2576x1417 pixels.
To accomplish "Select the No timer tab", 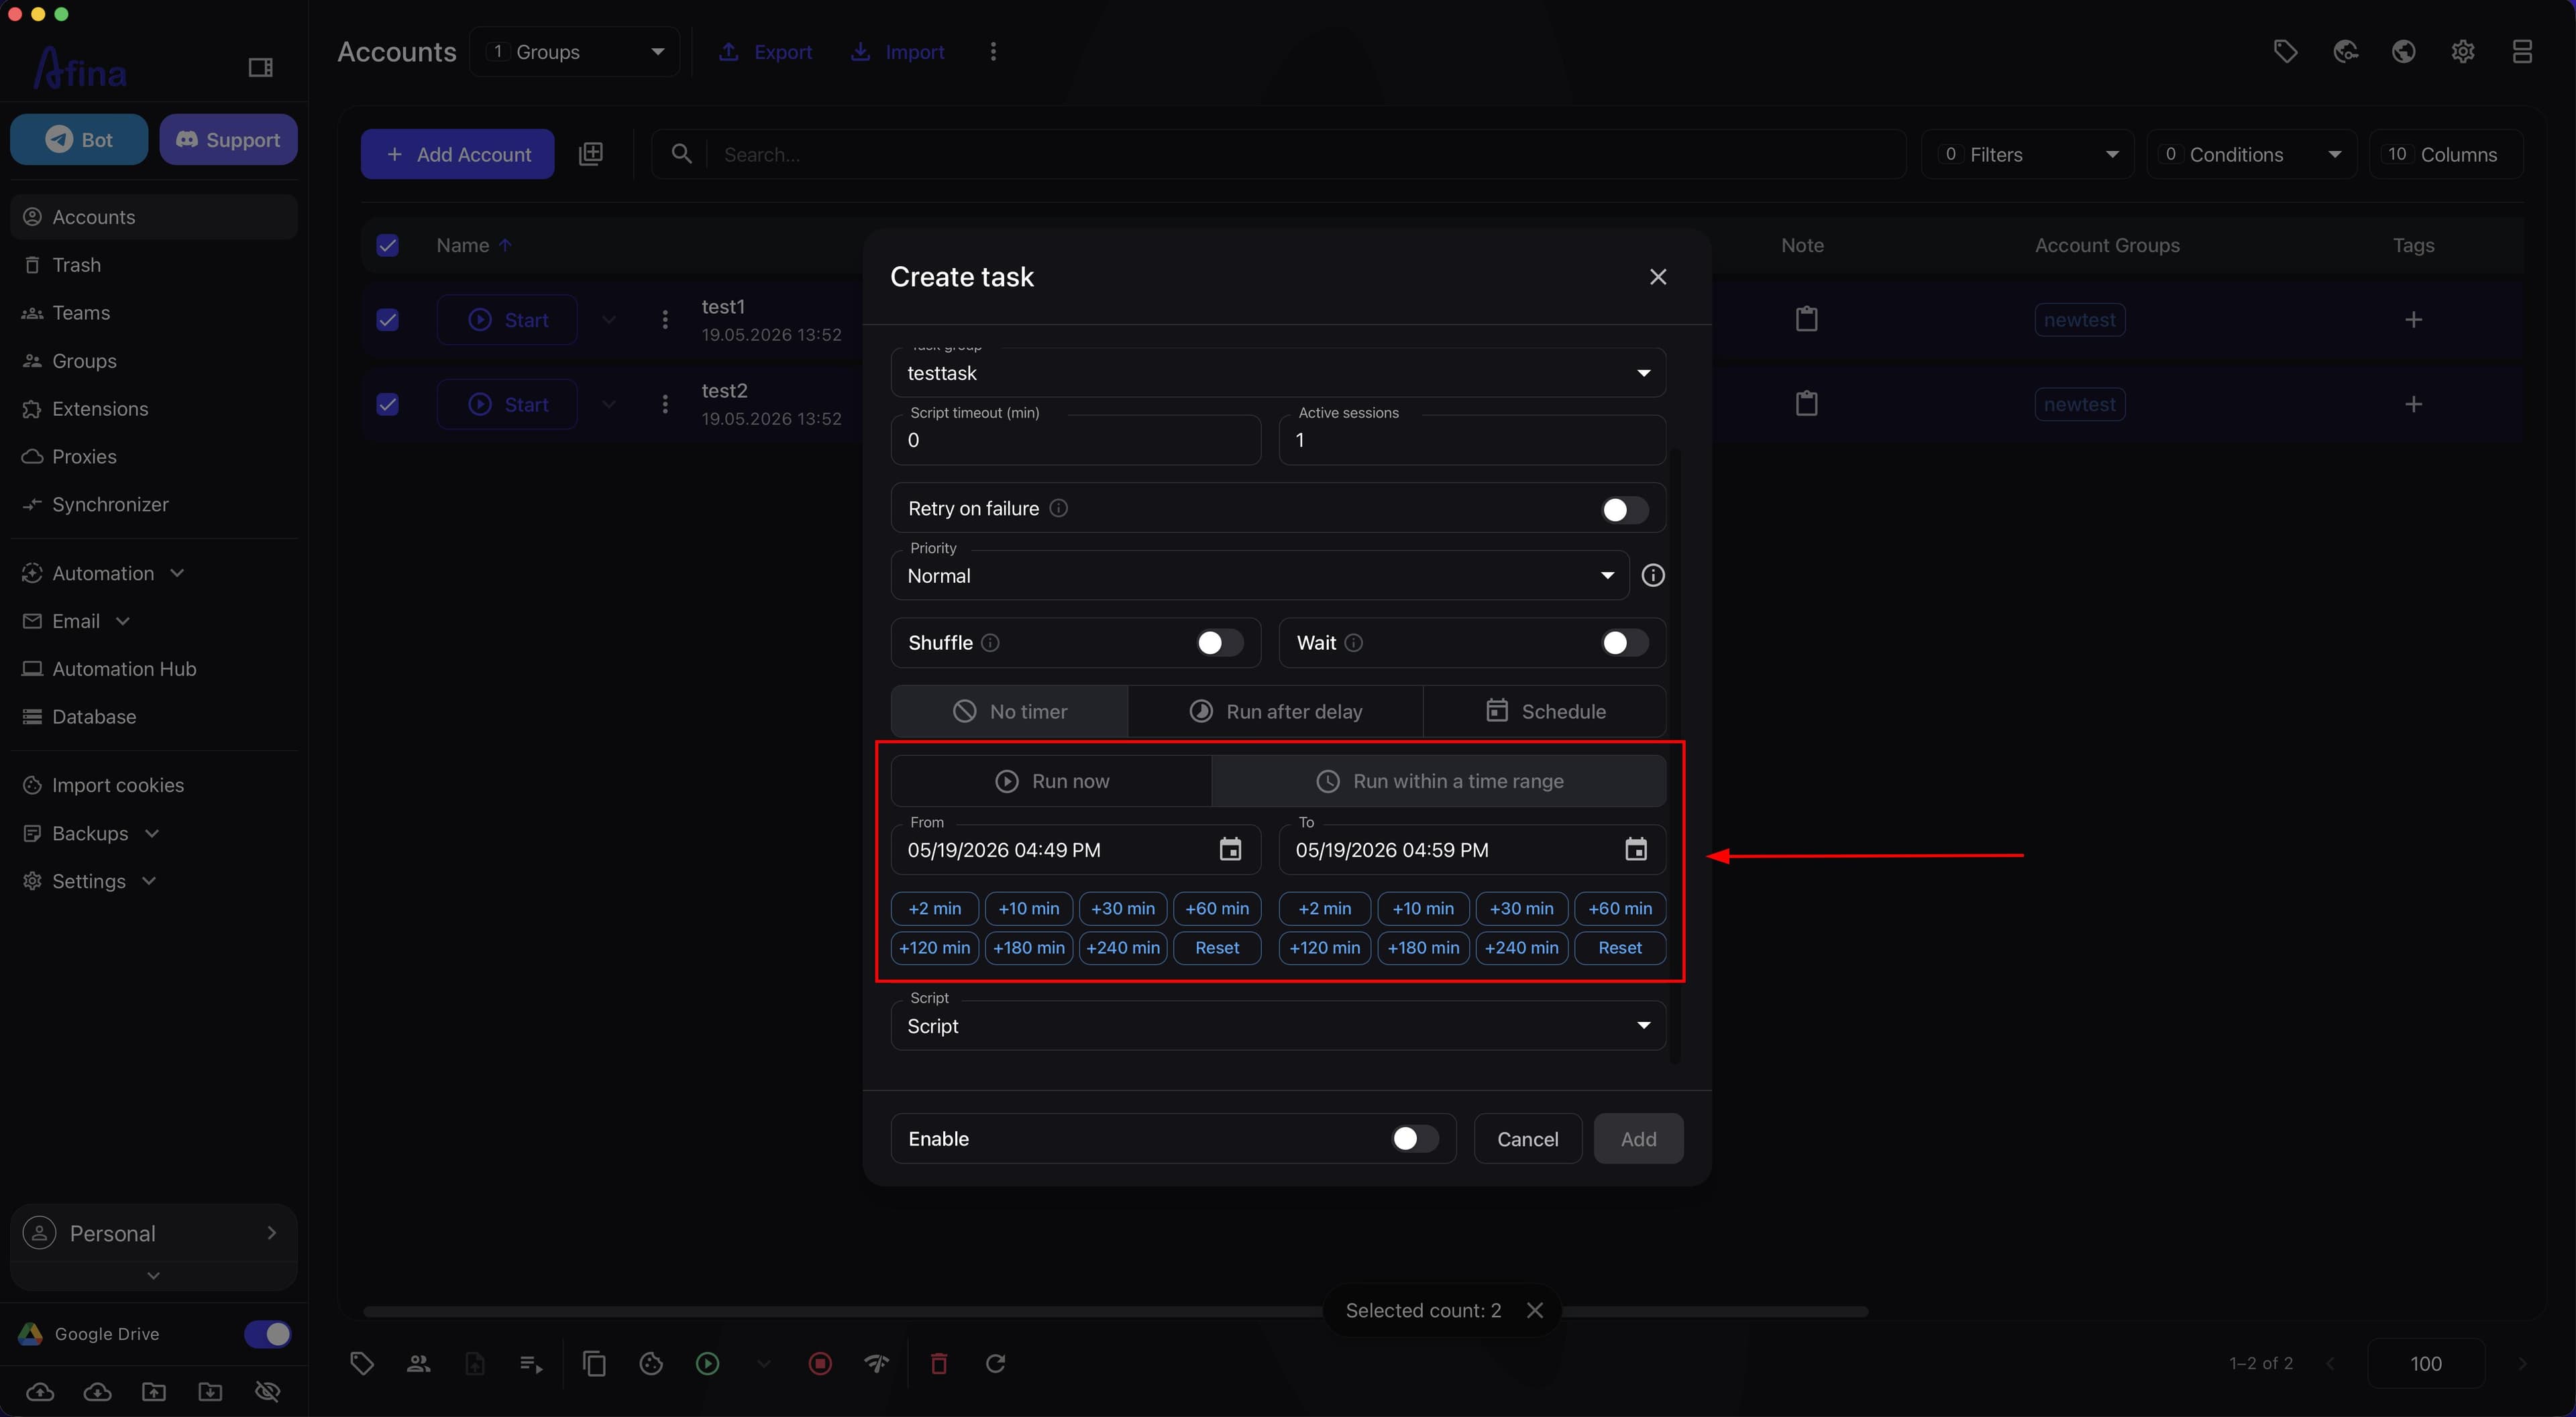I will pos(1009,711).
